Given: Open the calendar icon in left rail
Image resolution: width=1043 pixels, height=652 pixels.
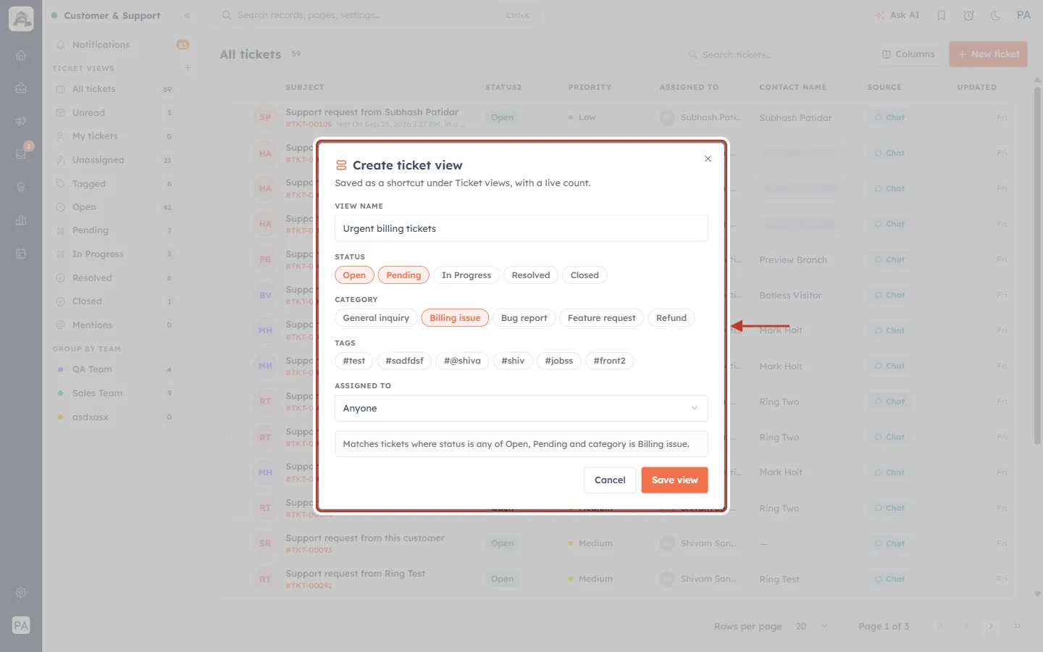Looking at the screenshot, I should point(21,254).
